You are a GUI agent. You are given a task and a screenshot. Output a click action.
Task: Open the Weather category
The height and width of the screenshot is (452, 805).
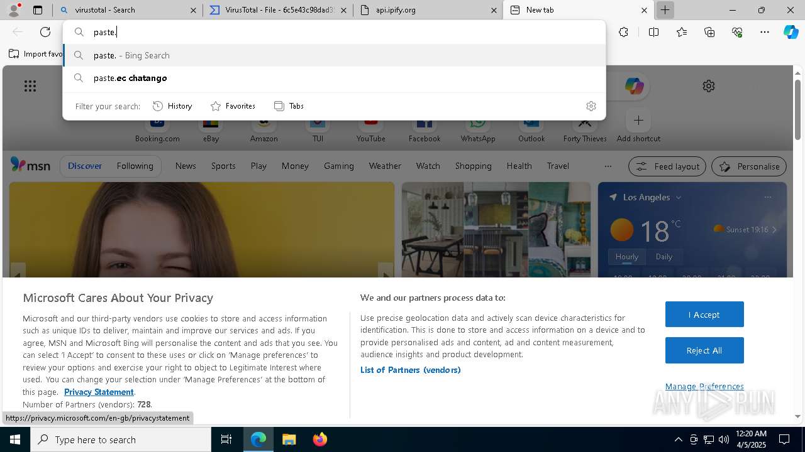coord(385,166)
